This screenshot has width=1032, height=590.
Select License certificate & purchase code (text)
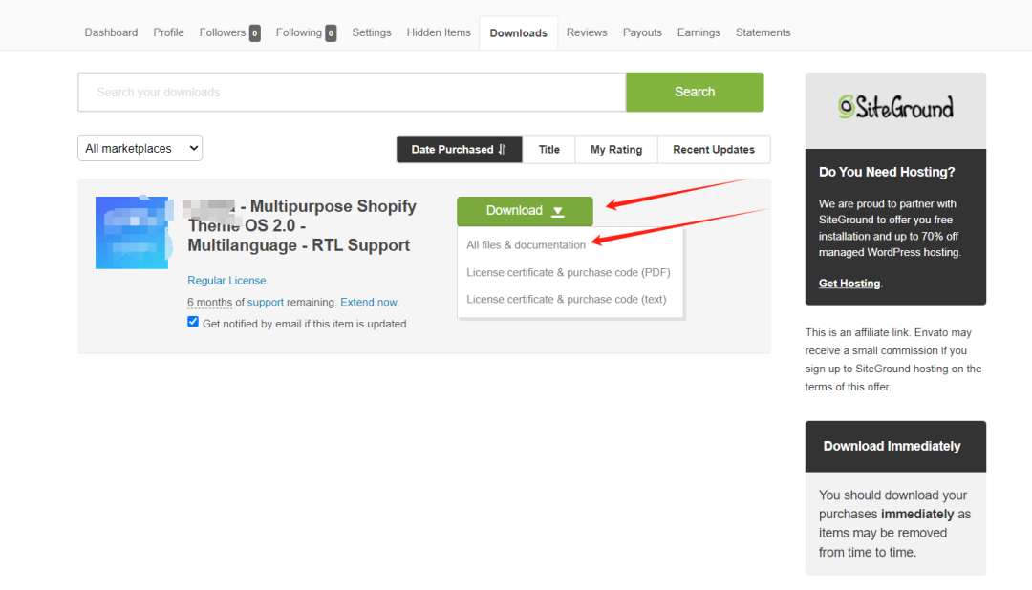point(566,299)
